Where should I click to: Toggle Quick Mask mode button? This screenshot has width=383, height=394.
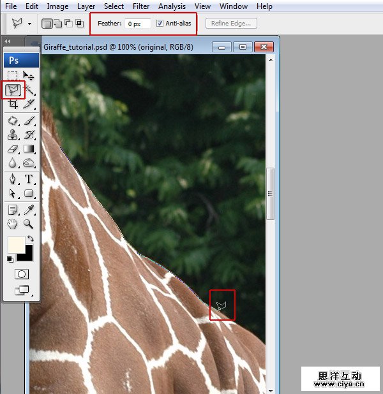(x=21, y=274)
